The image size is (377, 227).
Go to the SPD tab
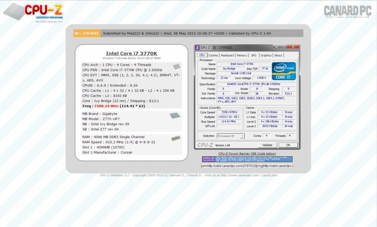point(254,56)
